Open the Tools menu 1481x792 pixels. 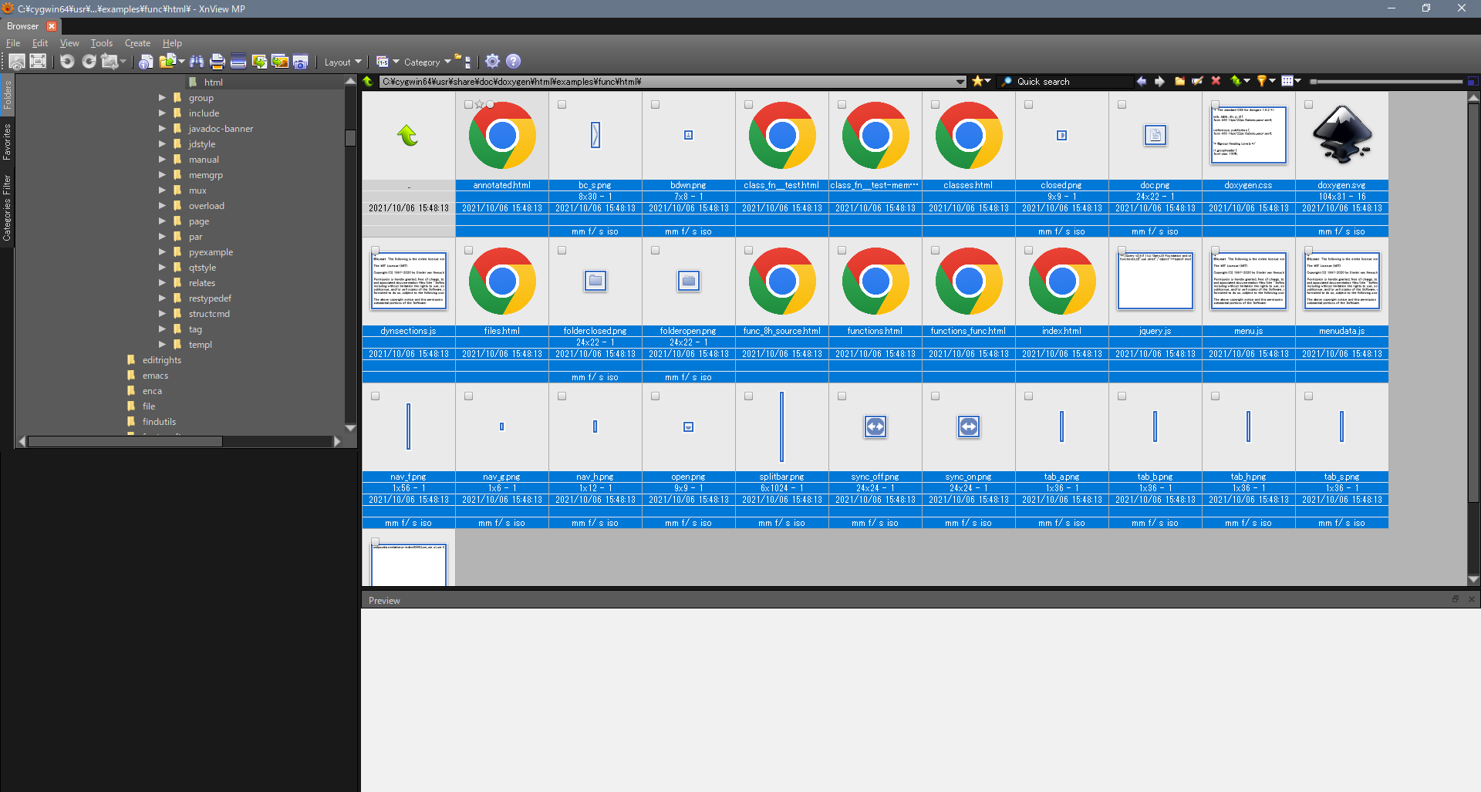[101, 43]
